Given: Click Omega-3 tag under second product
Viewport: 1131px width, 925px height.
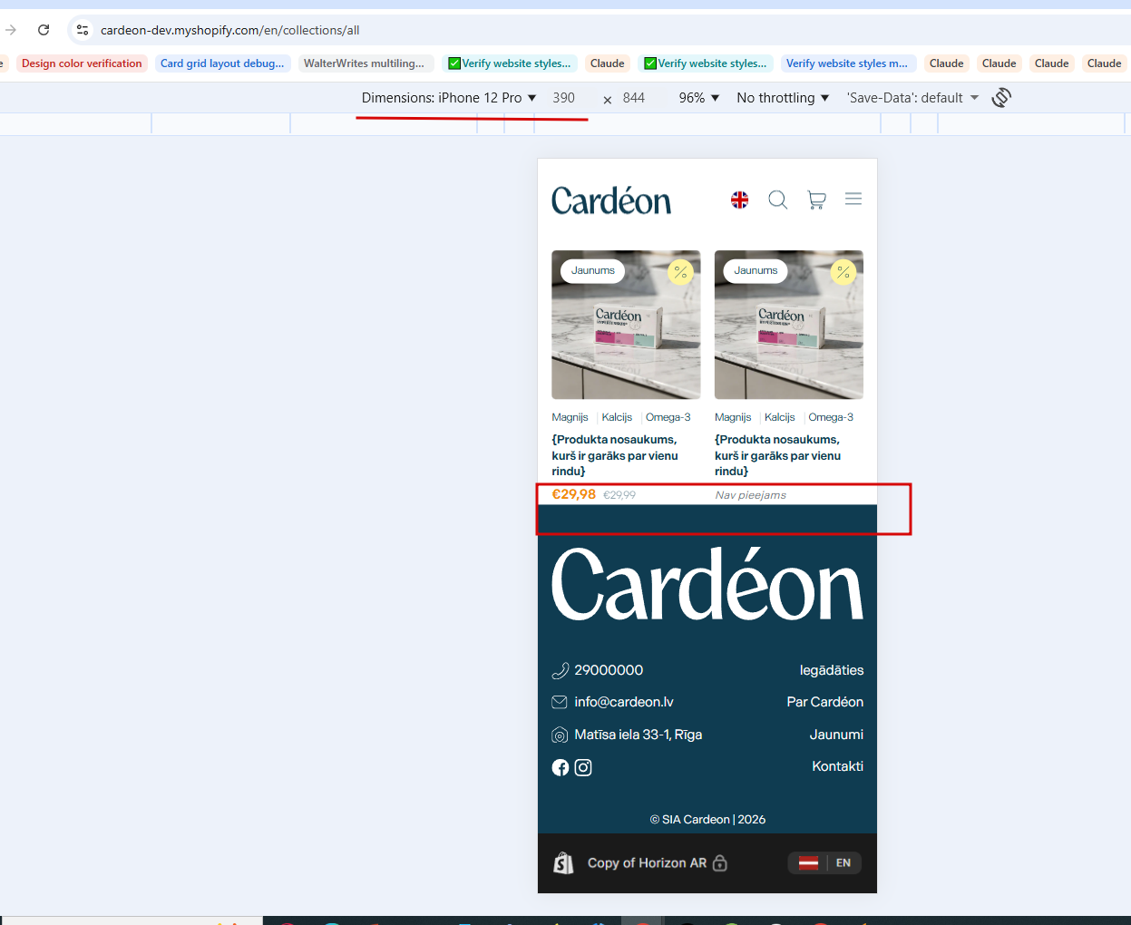Looking at the screenshot, I should pos(831,417).
